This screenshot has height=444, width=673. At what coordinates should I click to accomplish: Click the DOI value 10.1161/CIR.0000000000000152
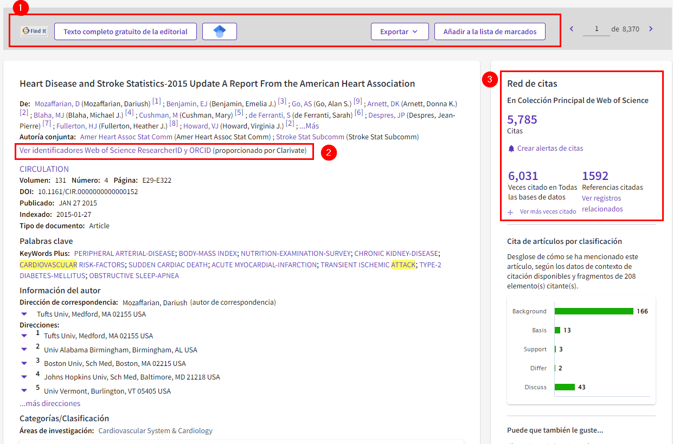pos(88,191)
